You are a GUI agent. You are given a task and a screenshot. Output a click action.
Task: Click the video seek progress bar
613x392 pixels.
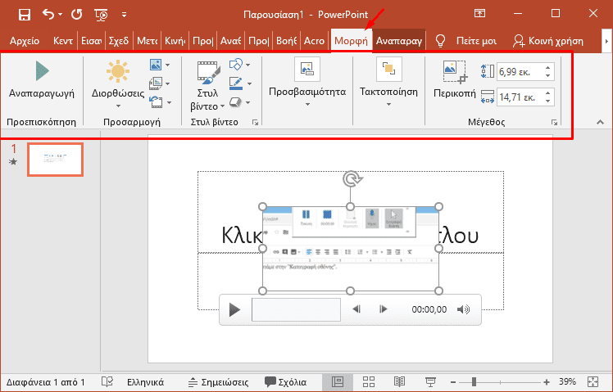(x=296, y=309)
